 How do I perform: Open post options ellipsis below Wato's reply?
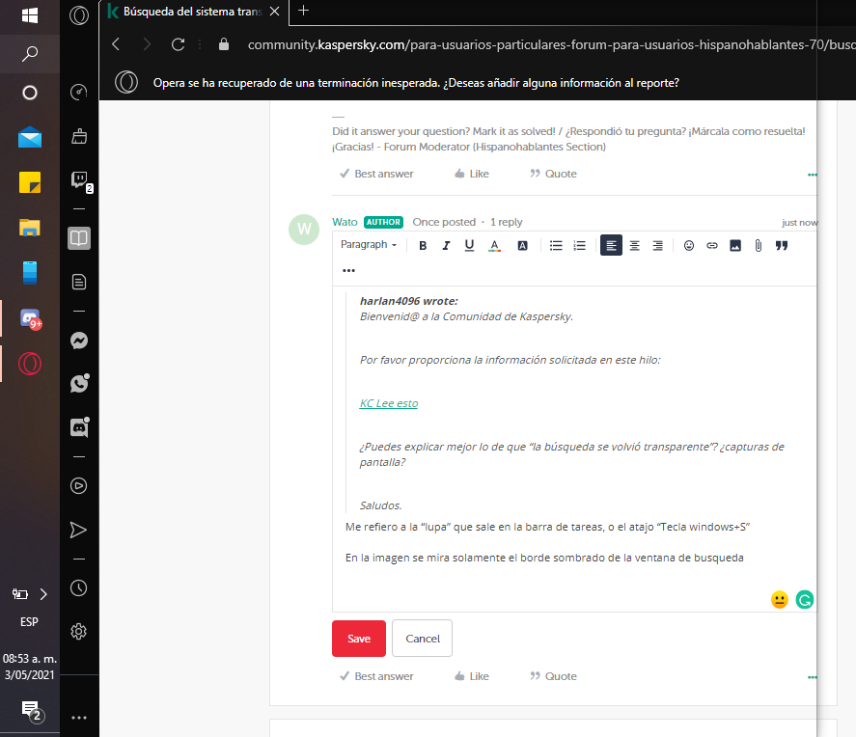pos(812,677)
